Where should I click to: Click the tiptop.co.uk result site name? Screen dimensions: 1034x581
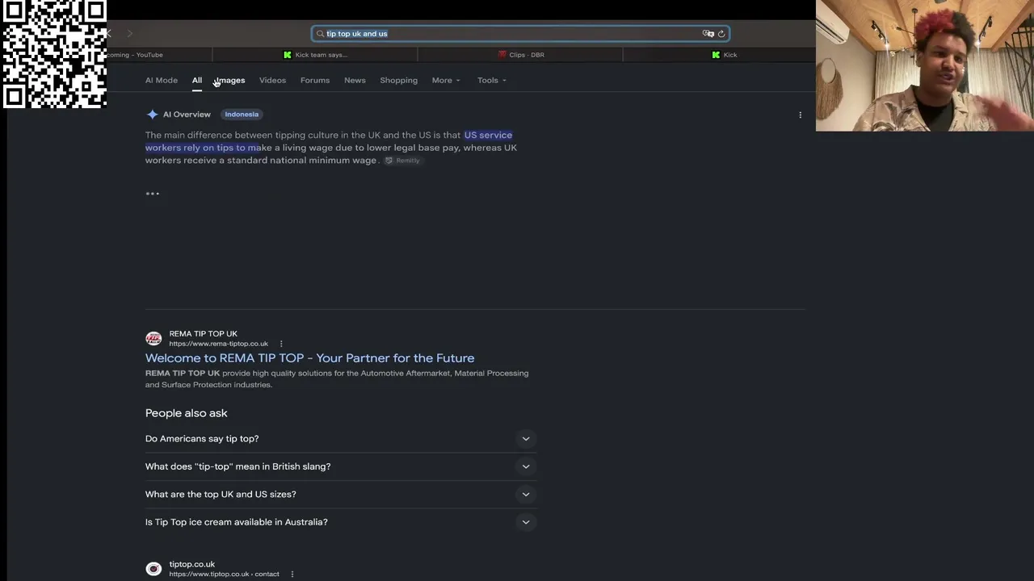tap(191, 564)
